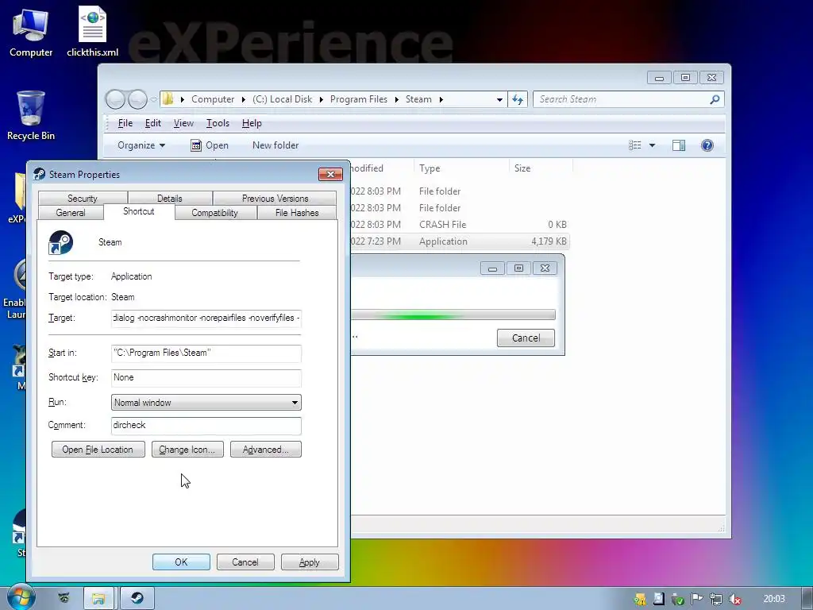Expand the arrow after Program Files in the breadcrumb
This screenshot has width=813, height=610.
click(396, 99)
